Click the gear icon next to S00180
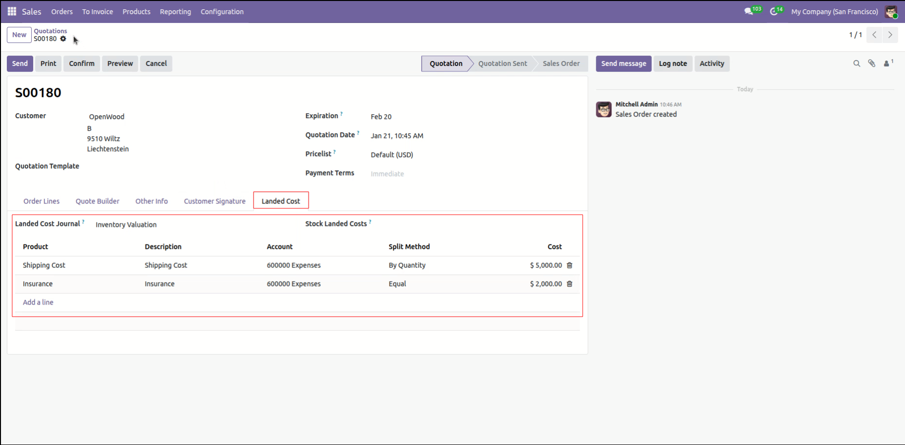This screenshot has width=905, height=445. 63,39
